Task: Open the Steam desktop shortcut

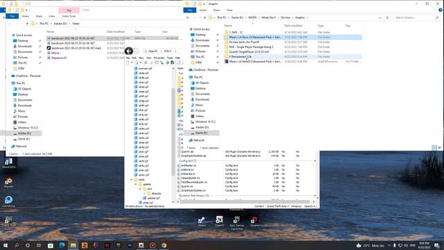Action: click(202, 222)
